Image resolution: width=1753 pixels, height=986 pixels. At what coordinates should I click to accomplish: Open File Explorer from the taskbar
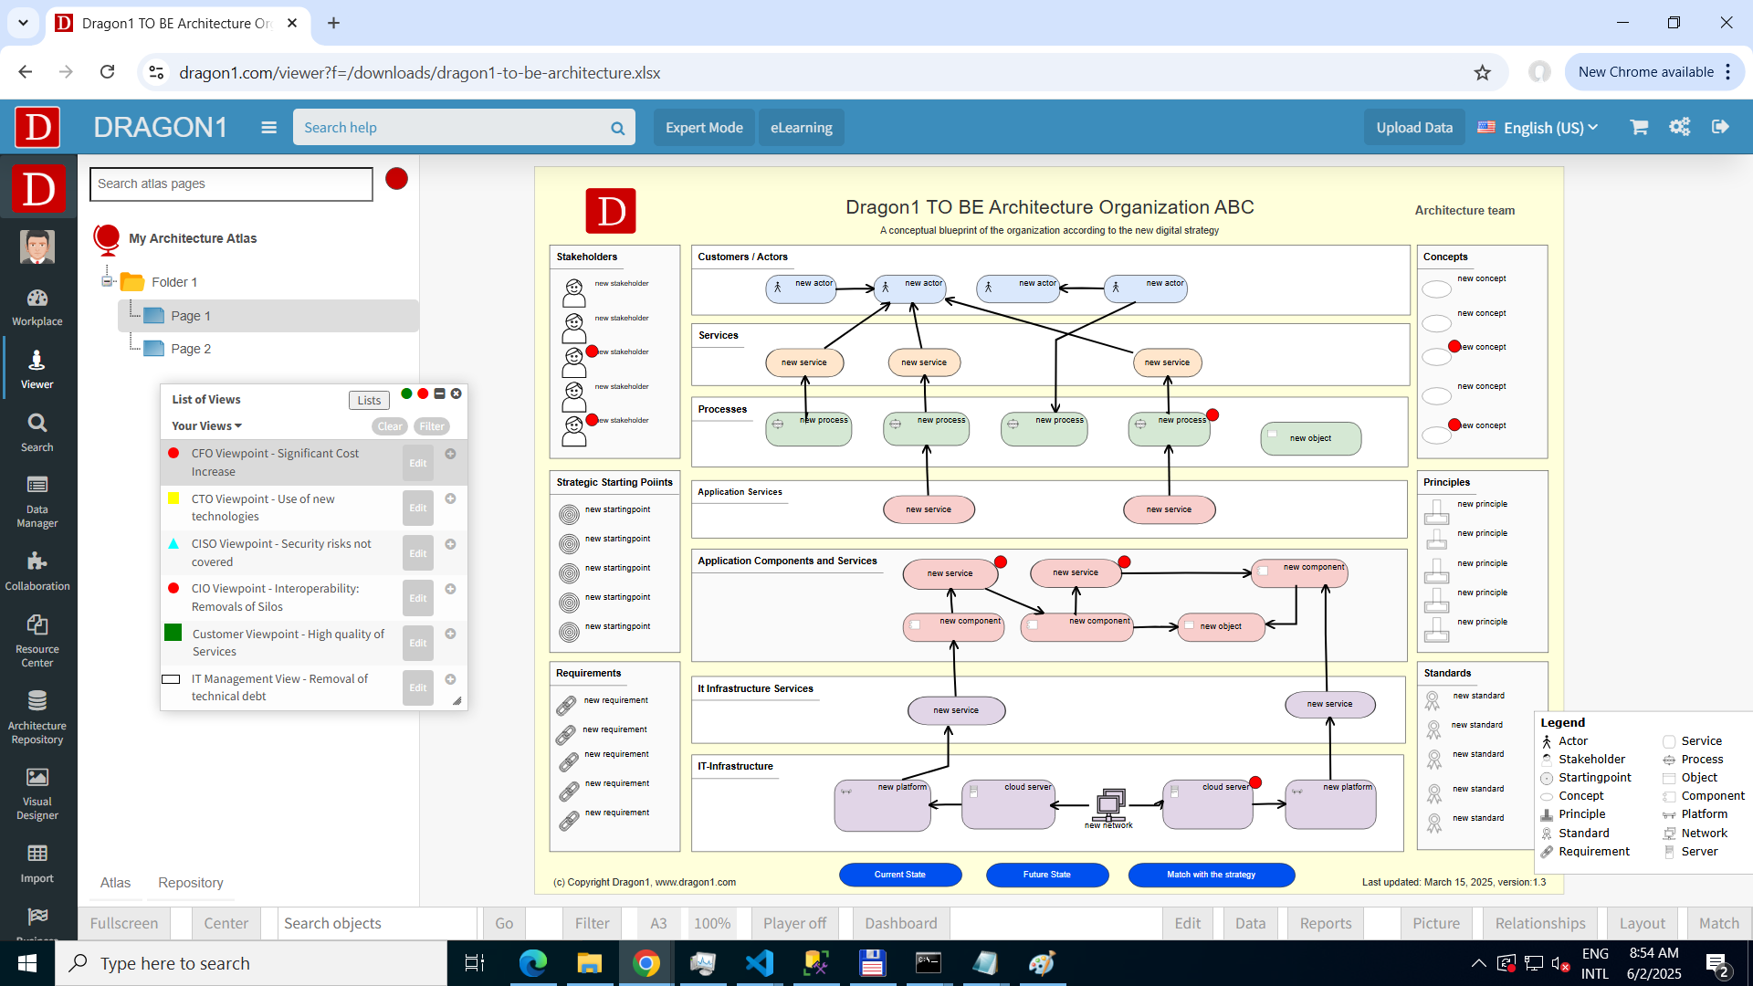589,963
